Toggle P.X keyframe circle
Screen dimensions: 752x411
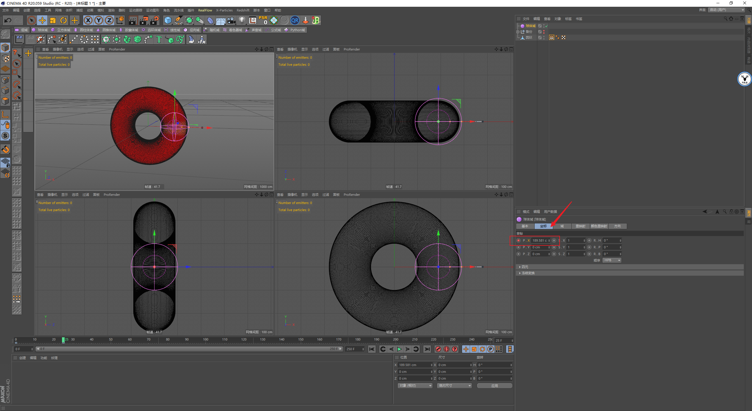518,240
